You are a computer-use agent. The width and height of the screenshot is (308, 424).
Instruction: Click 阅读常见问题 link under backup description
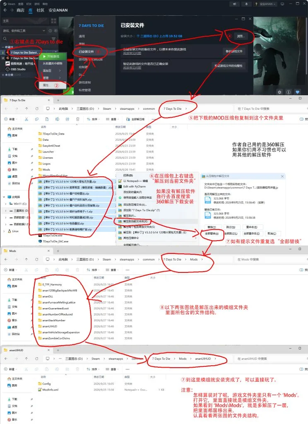coord(132,53)
